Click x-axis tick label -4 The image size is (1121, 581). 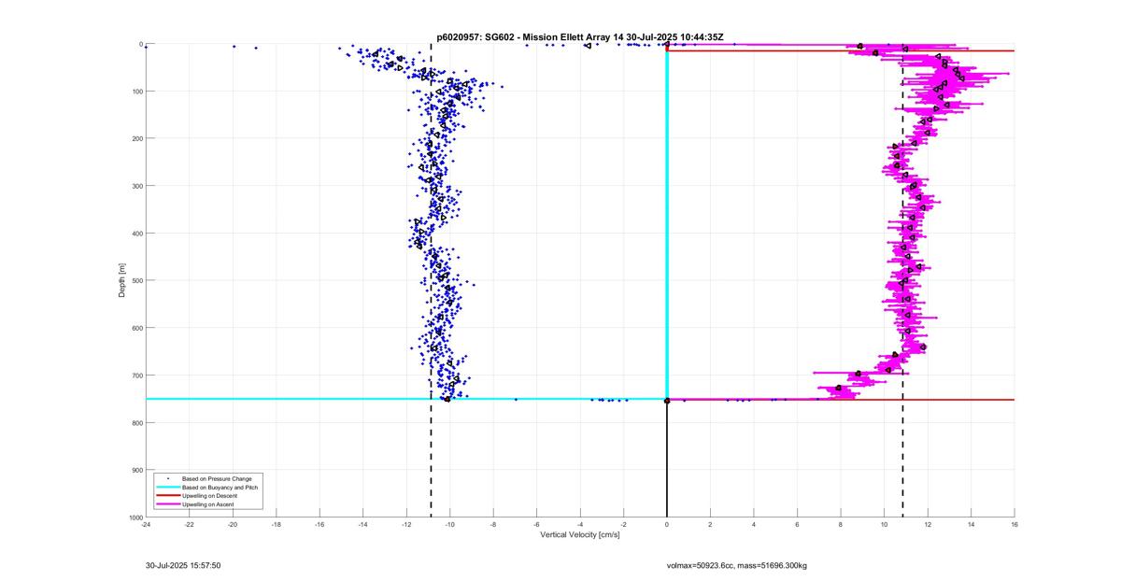[580, 524]
